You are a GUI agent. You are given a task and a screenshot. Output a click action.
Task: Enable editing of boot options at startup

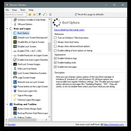pyautogui.click(x=55, y=50)
